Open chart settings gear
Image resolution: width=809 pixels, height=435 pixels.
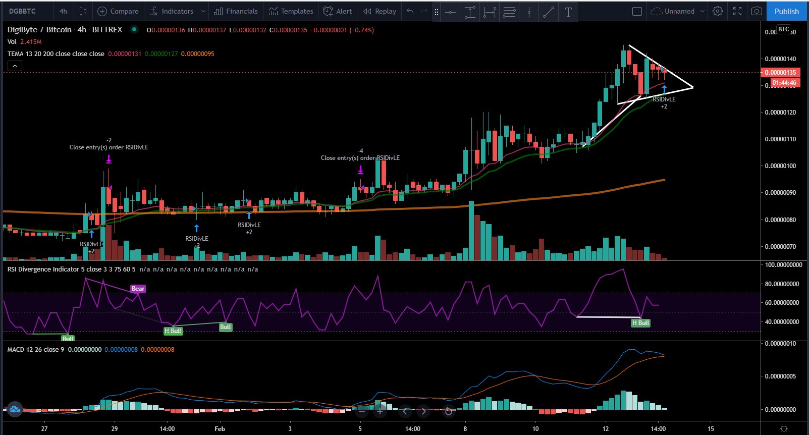(x=718, y=11)
